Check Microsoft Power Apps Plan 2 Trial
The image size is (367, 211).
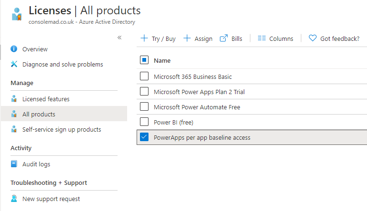tap(144, 91)
